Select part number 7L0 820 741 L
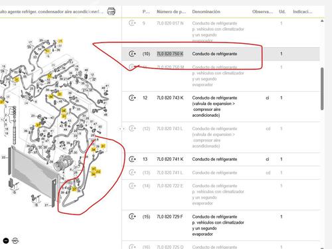This screenshot has height=249, width=332. click(170, 173)
